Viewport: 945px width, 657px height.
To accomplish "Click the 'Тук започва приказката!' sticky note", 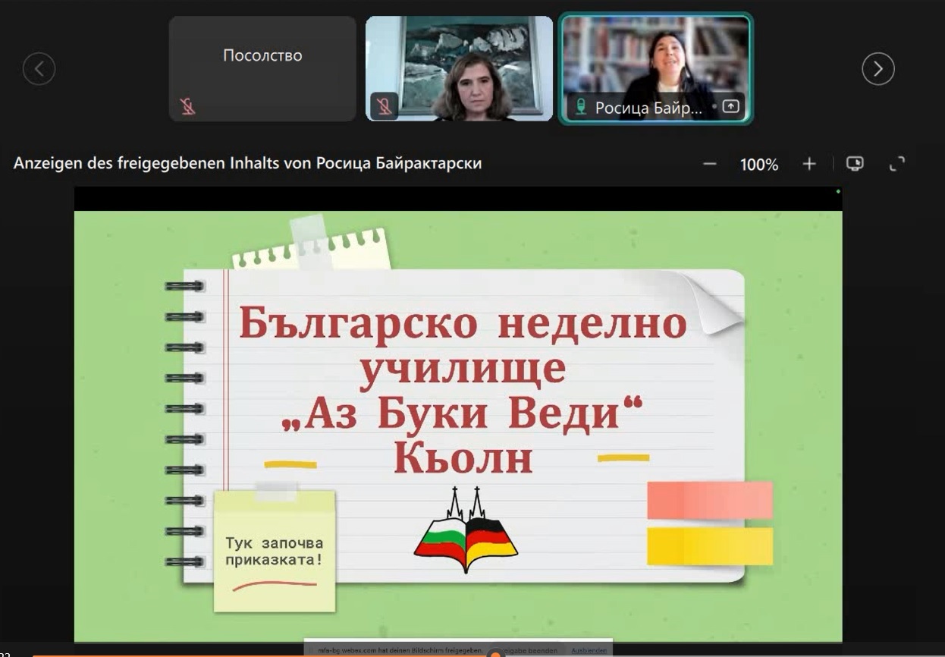I will (275, 552).
